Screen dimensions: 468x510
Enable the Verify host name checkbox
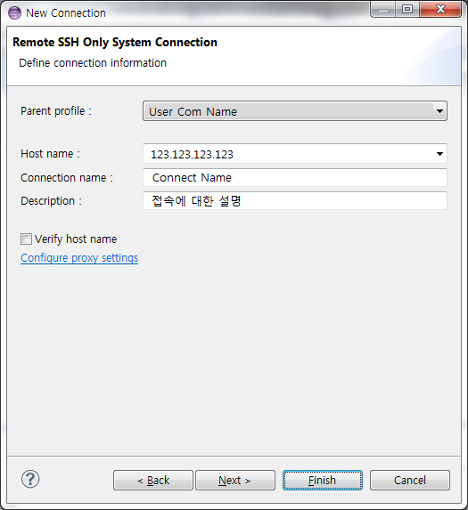pyautogui.click(x=26, y=239)
